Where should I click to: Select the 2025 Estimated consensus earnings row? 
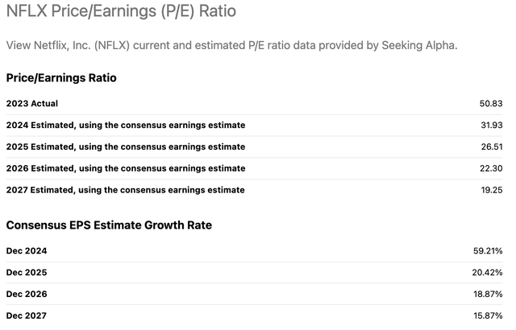(126, 146)
